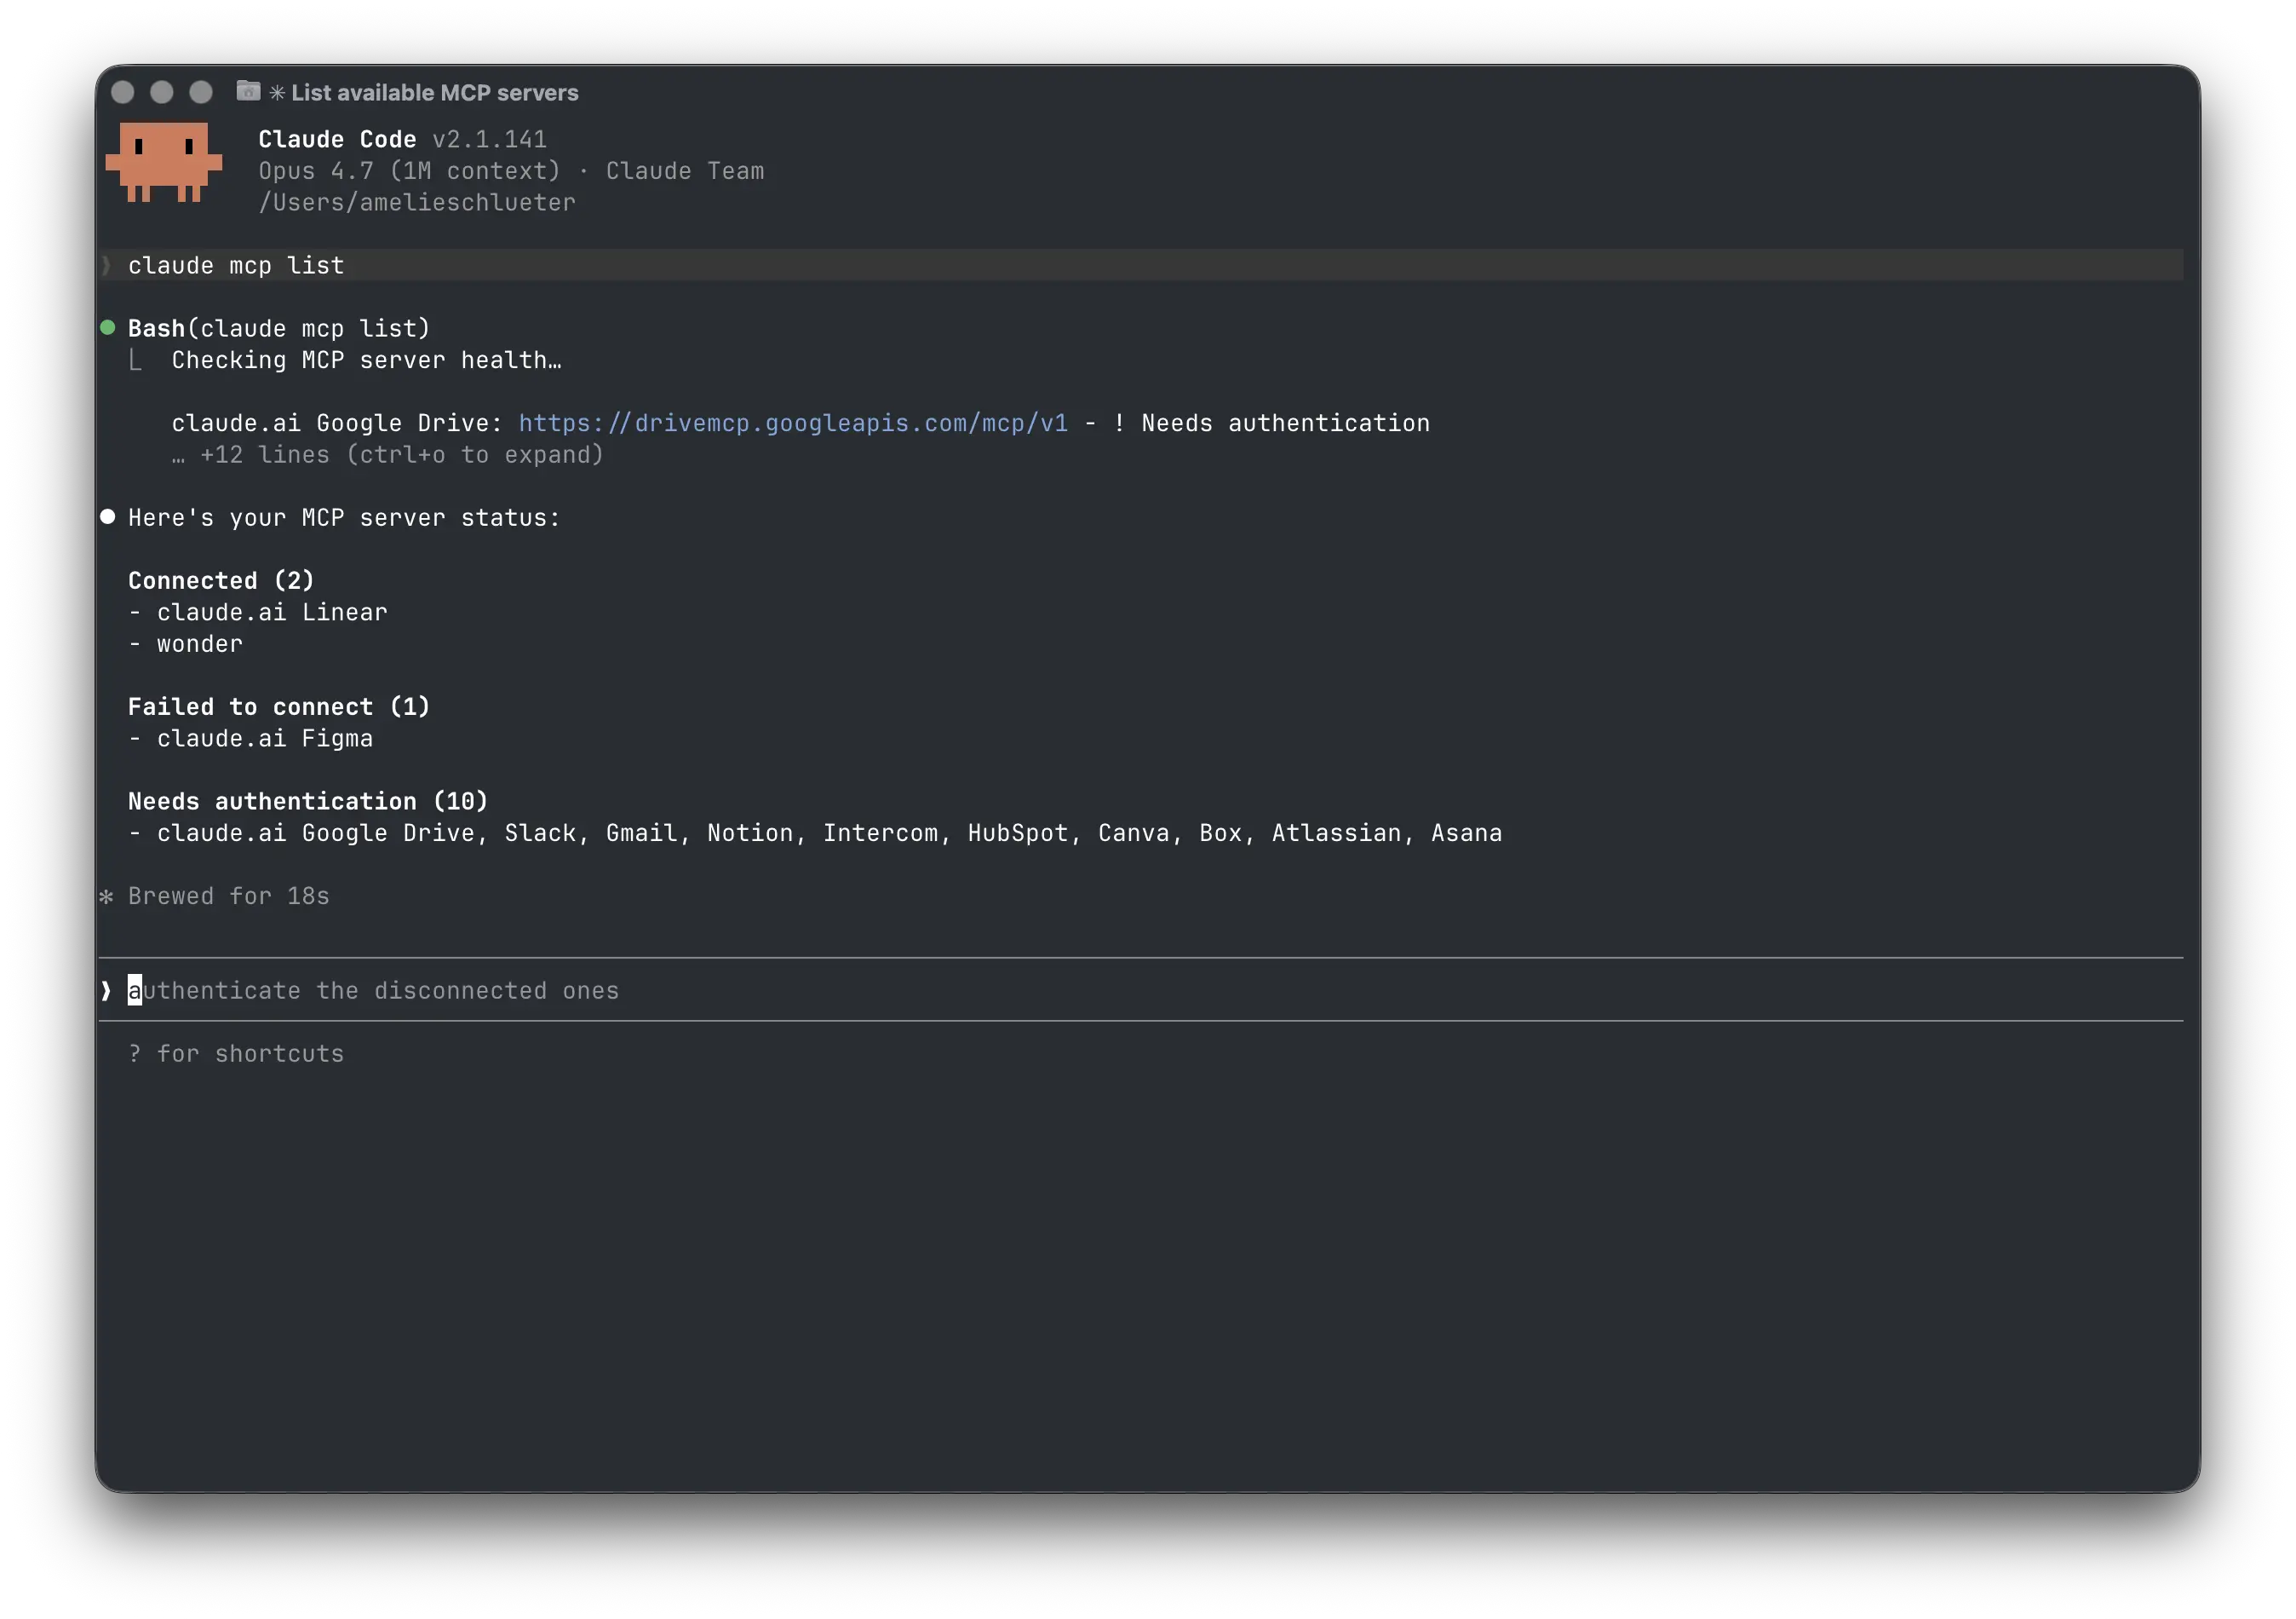Click 'Intercom' in the needs-authentication list
Screen dimensions: 2296x1619
coord(881,833)
